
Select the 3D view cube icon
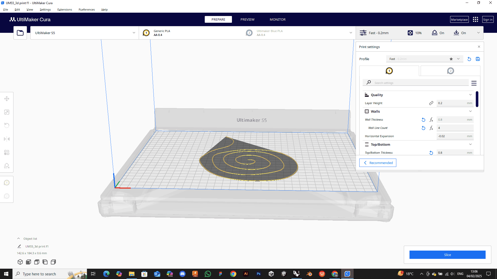[20, 262]
